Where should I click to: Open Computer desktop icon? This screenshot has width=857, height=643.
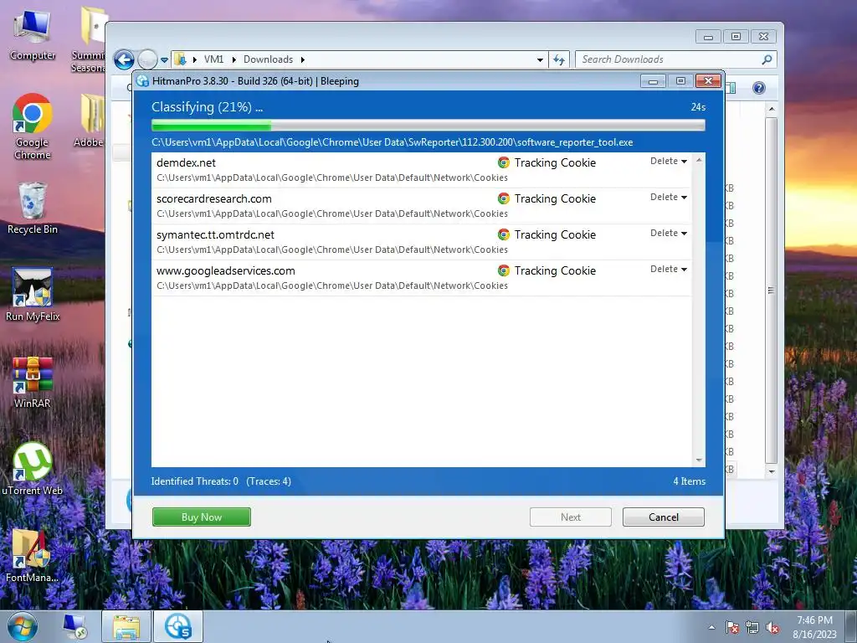click(x=33, y=35)
